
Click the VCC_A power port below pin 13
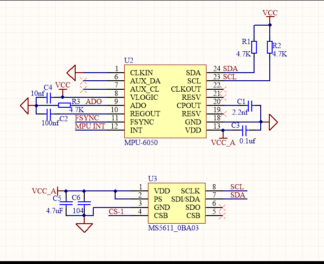pyautogui.click(x=223, y=141)
